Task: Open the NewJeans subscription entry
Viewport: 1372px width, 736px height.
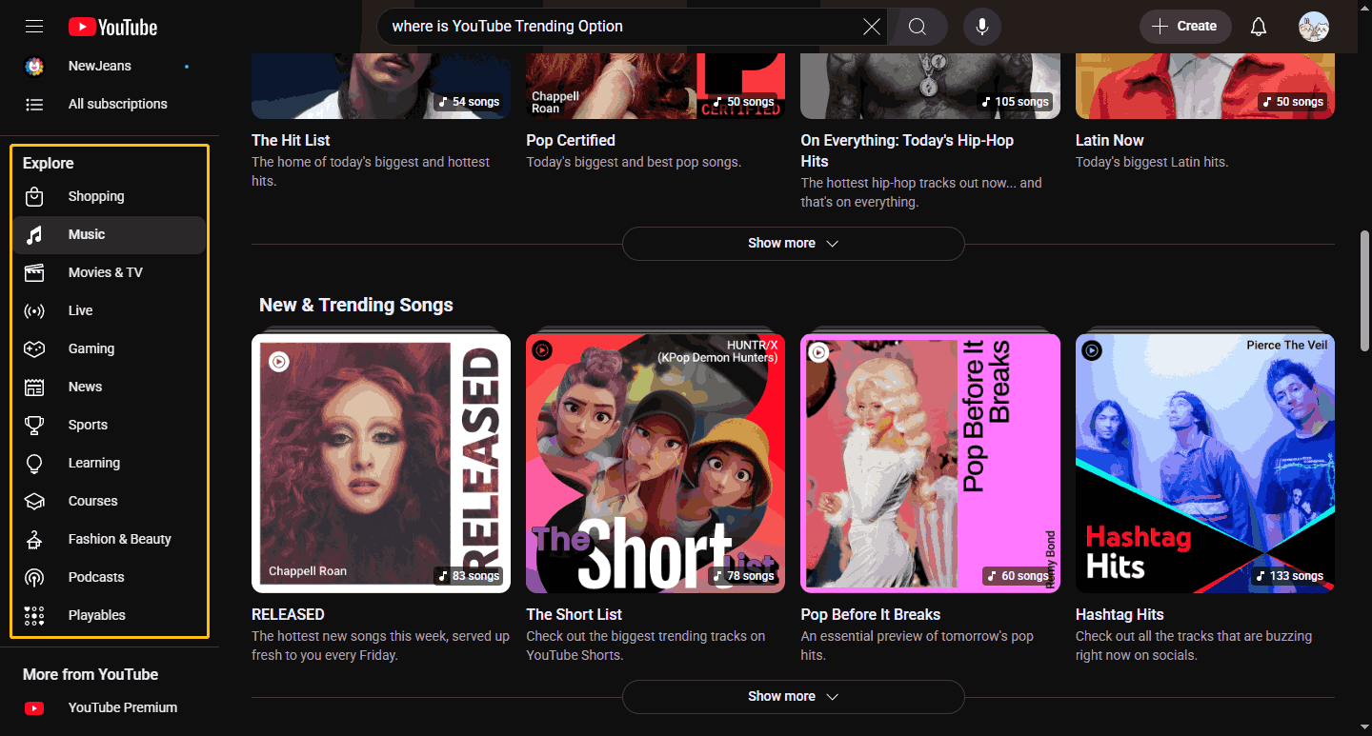Action: [109, 66]
